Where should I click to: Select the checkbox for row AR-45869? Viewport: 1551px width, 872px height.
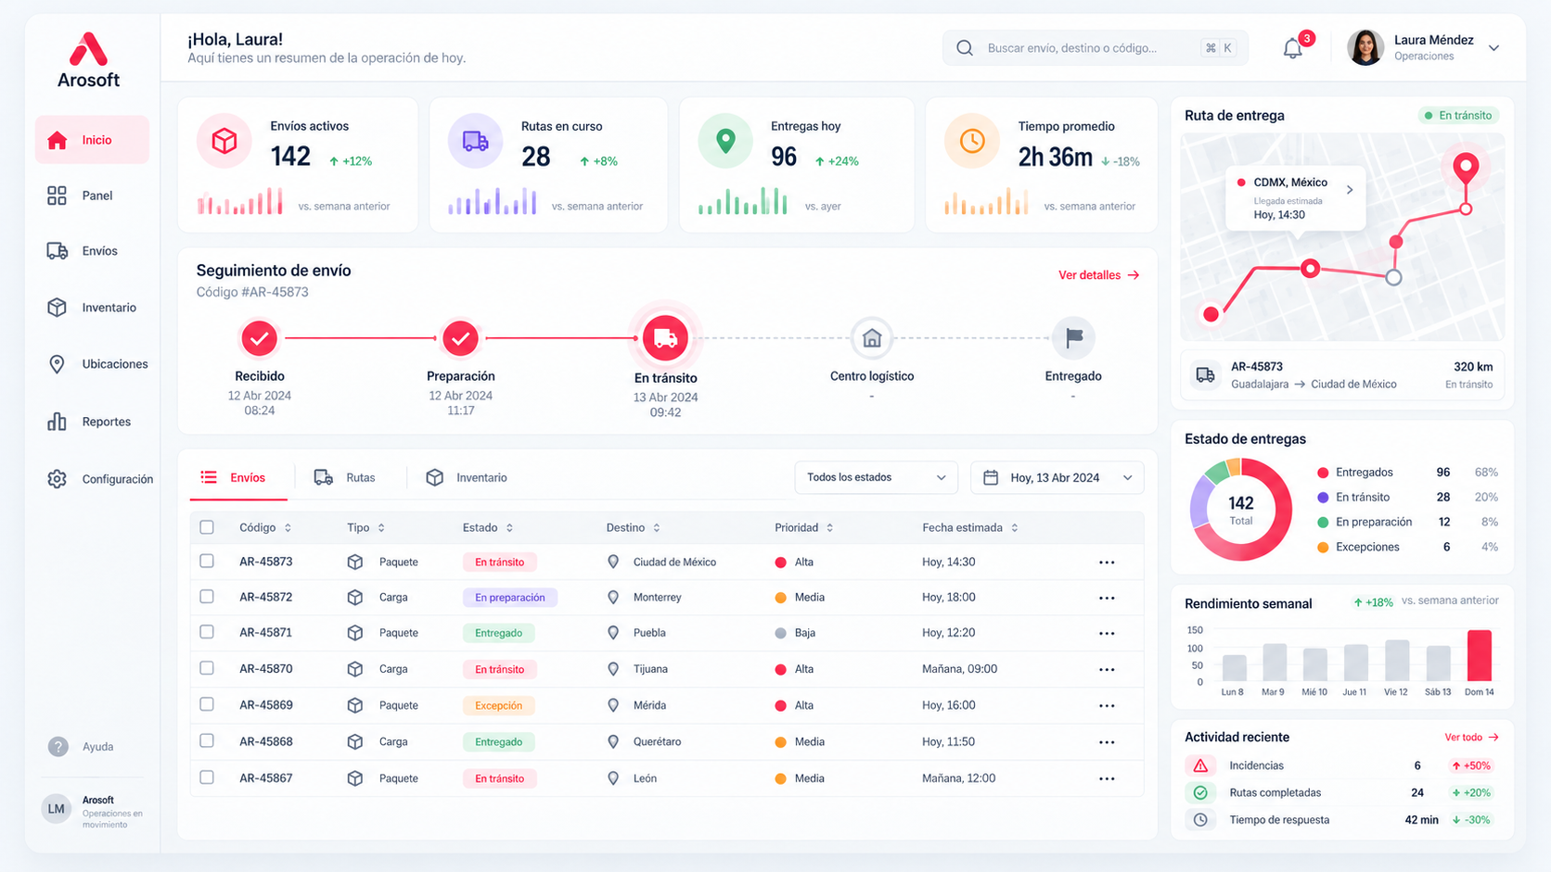(207, 704)
